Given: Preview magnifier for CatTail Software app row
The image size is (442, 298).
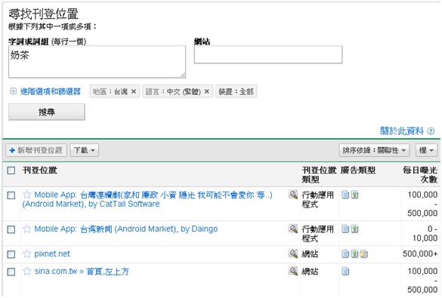Looking at the screenshot, I should (293, 195).
